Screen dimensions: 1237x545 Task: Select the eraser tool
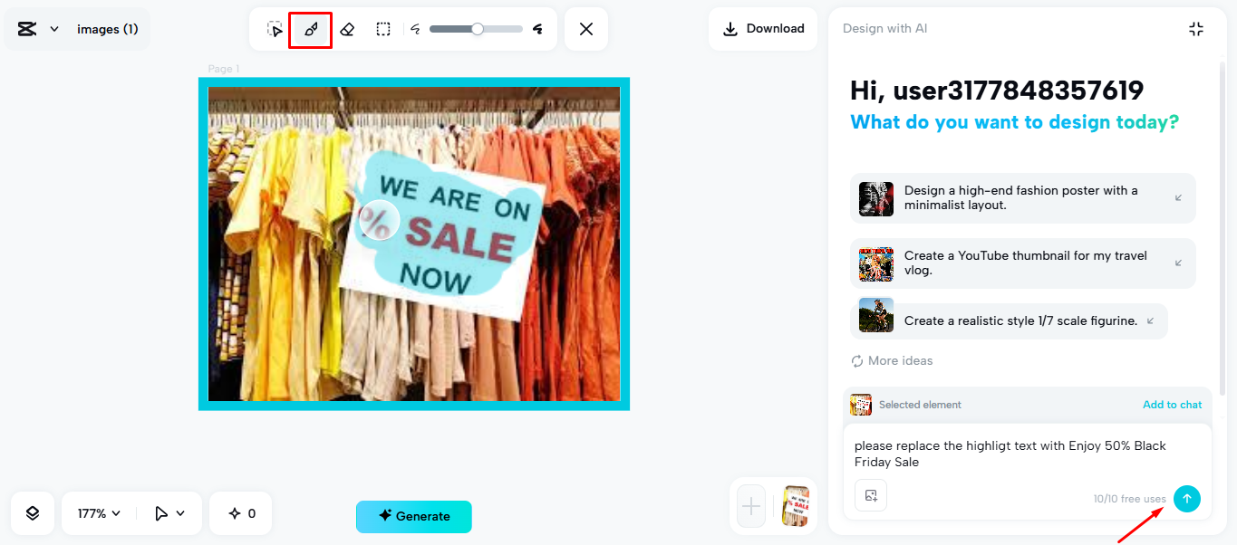pyautogui.click(x=347, y=29)
